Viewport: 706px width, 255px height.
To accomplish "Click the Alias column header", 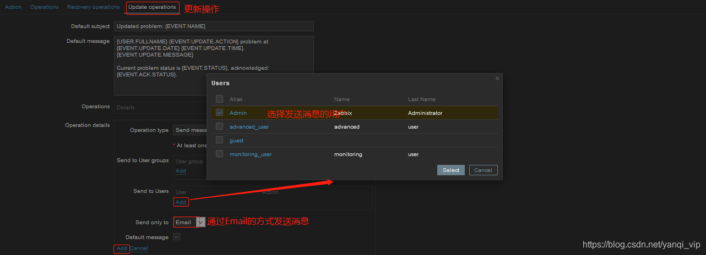I will tap(236, 99).
